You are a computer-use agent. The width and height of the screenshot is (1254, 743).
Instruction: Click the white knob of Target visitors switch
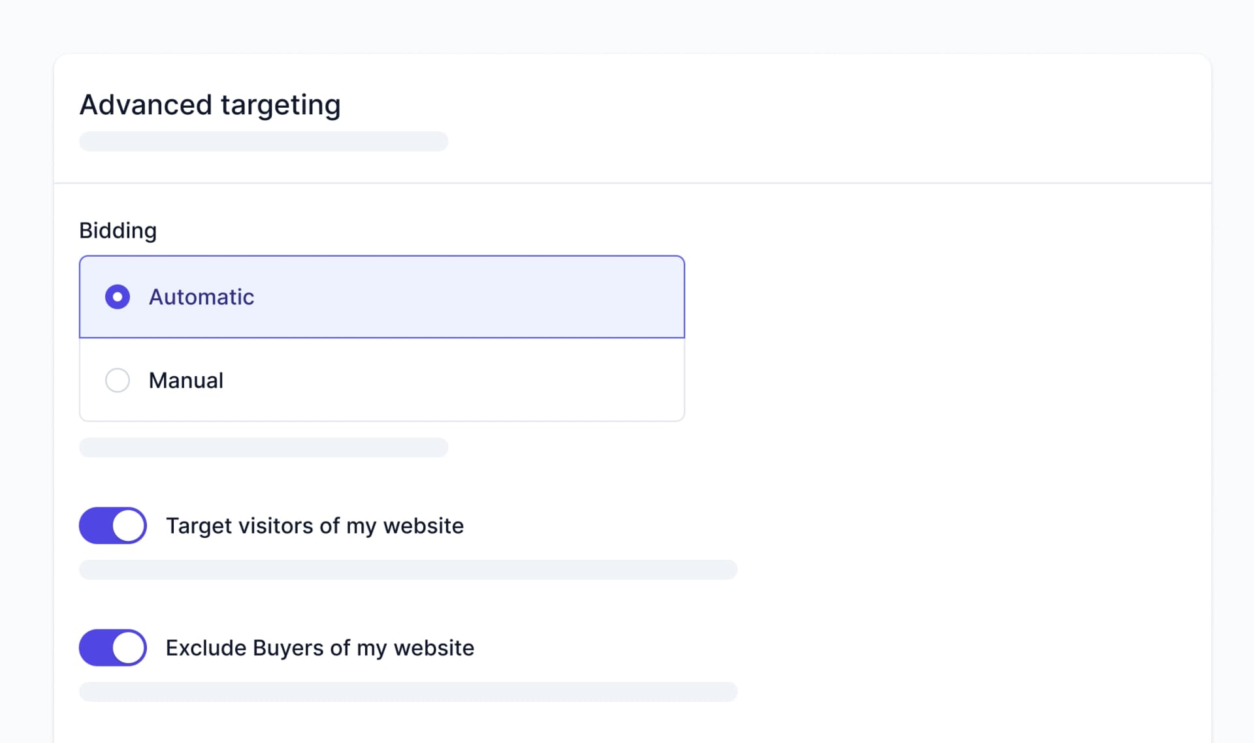(129, 526)
